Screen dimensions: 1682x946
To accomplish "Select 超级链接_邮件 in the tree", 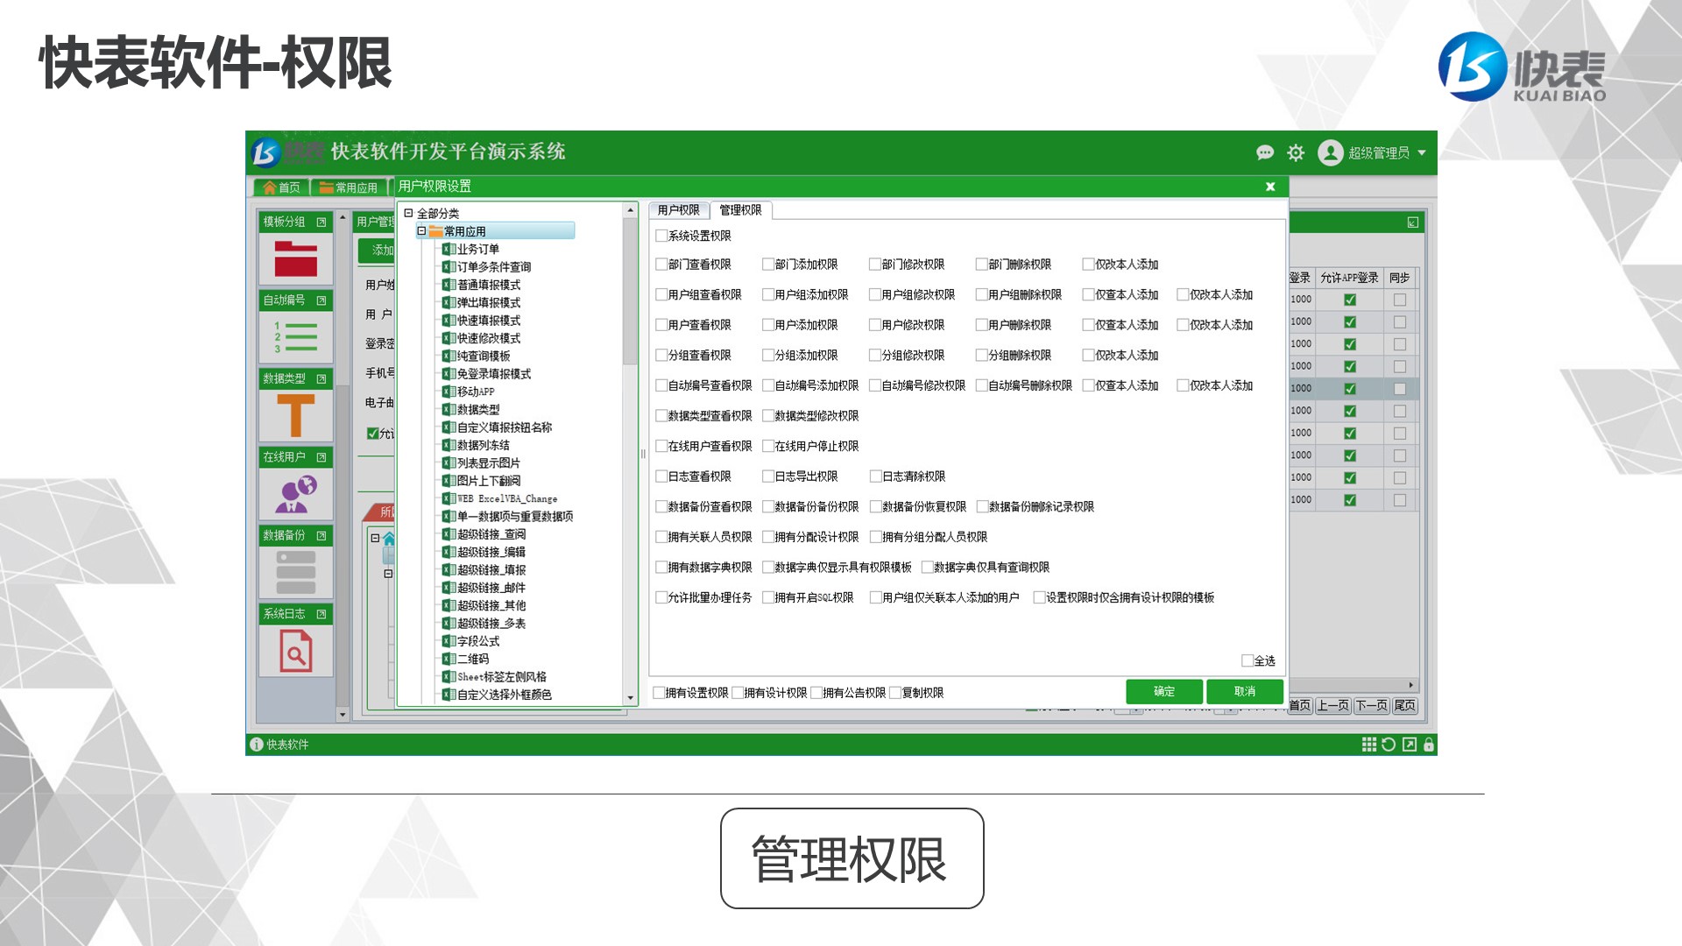I will (491, 588).
